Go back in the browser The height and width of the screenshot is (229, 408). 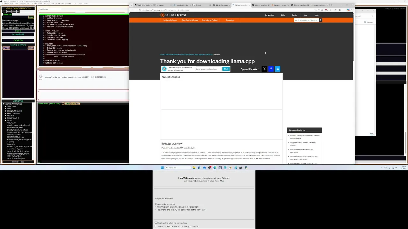click(x=131, y=10)
